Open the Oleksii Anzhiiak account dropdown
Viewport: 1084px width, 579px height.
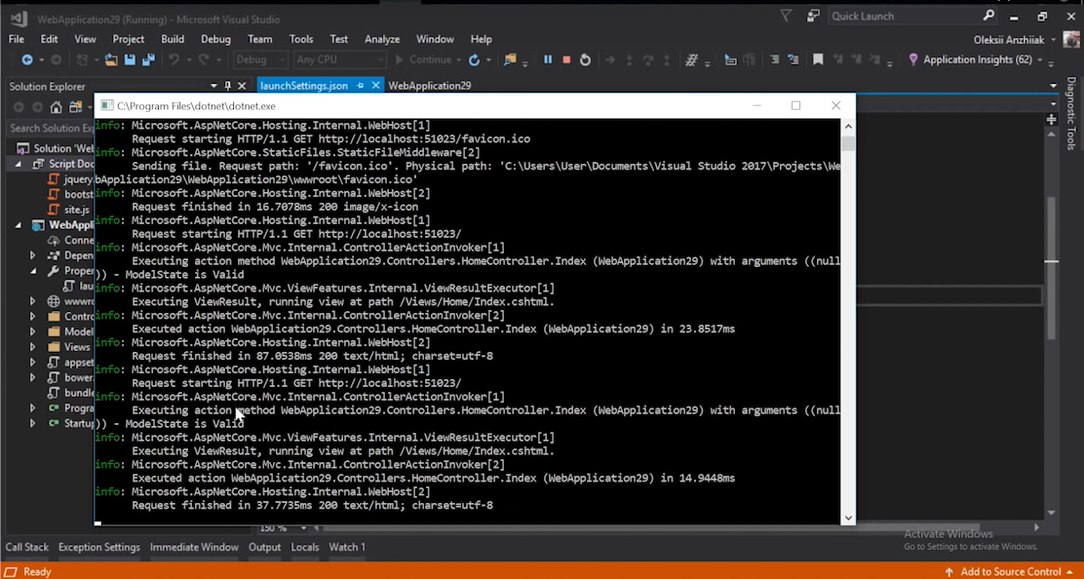pyautogui.click(x=1053, y=40)
